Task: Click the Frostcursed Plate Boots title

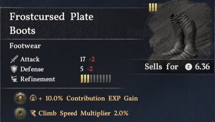Action: click(51, 24)
